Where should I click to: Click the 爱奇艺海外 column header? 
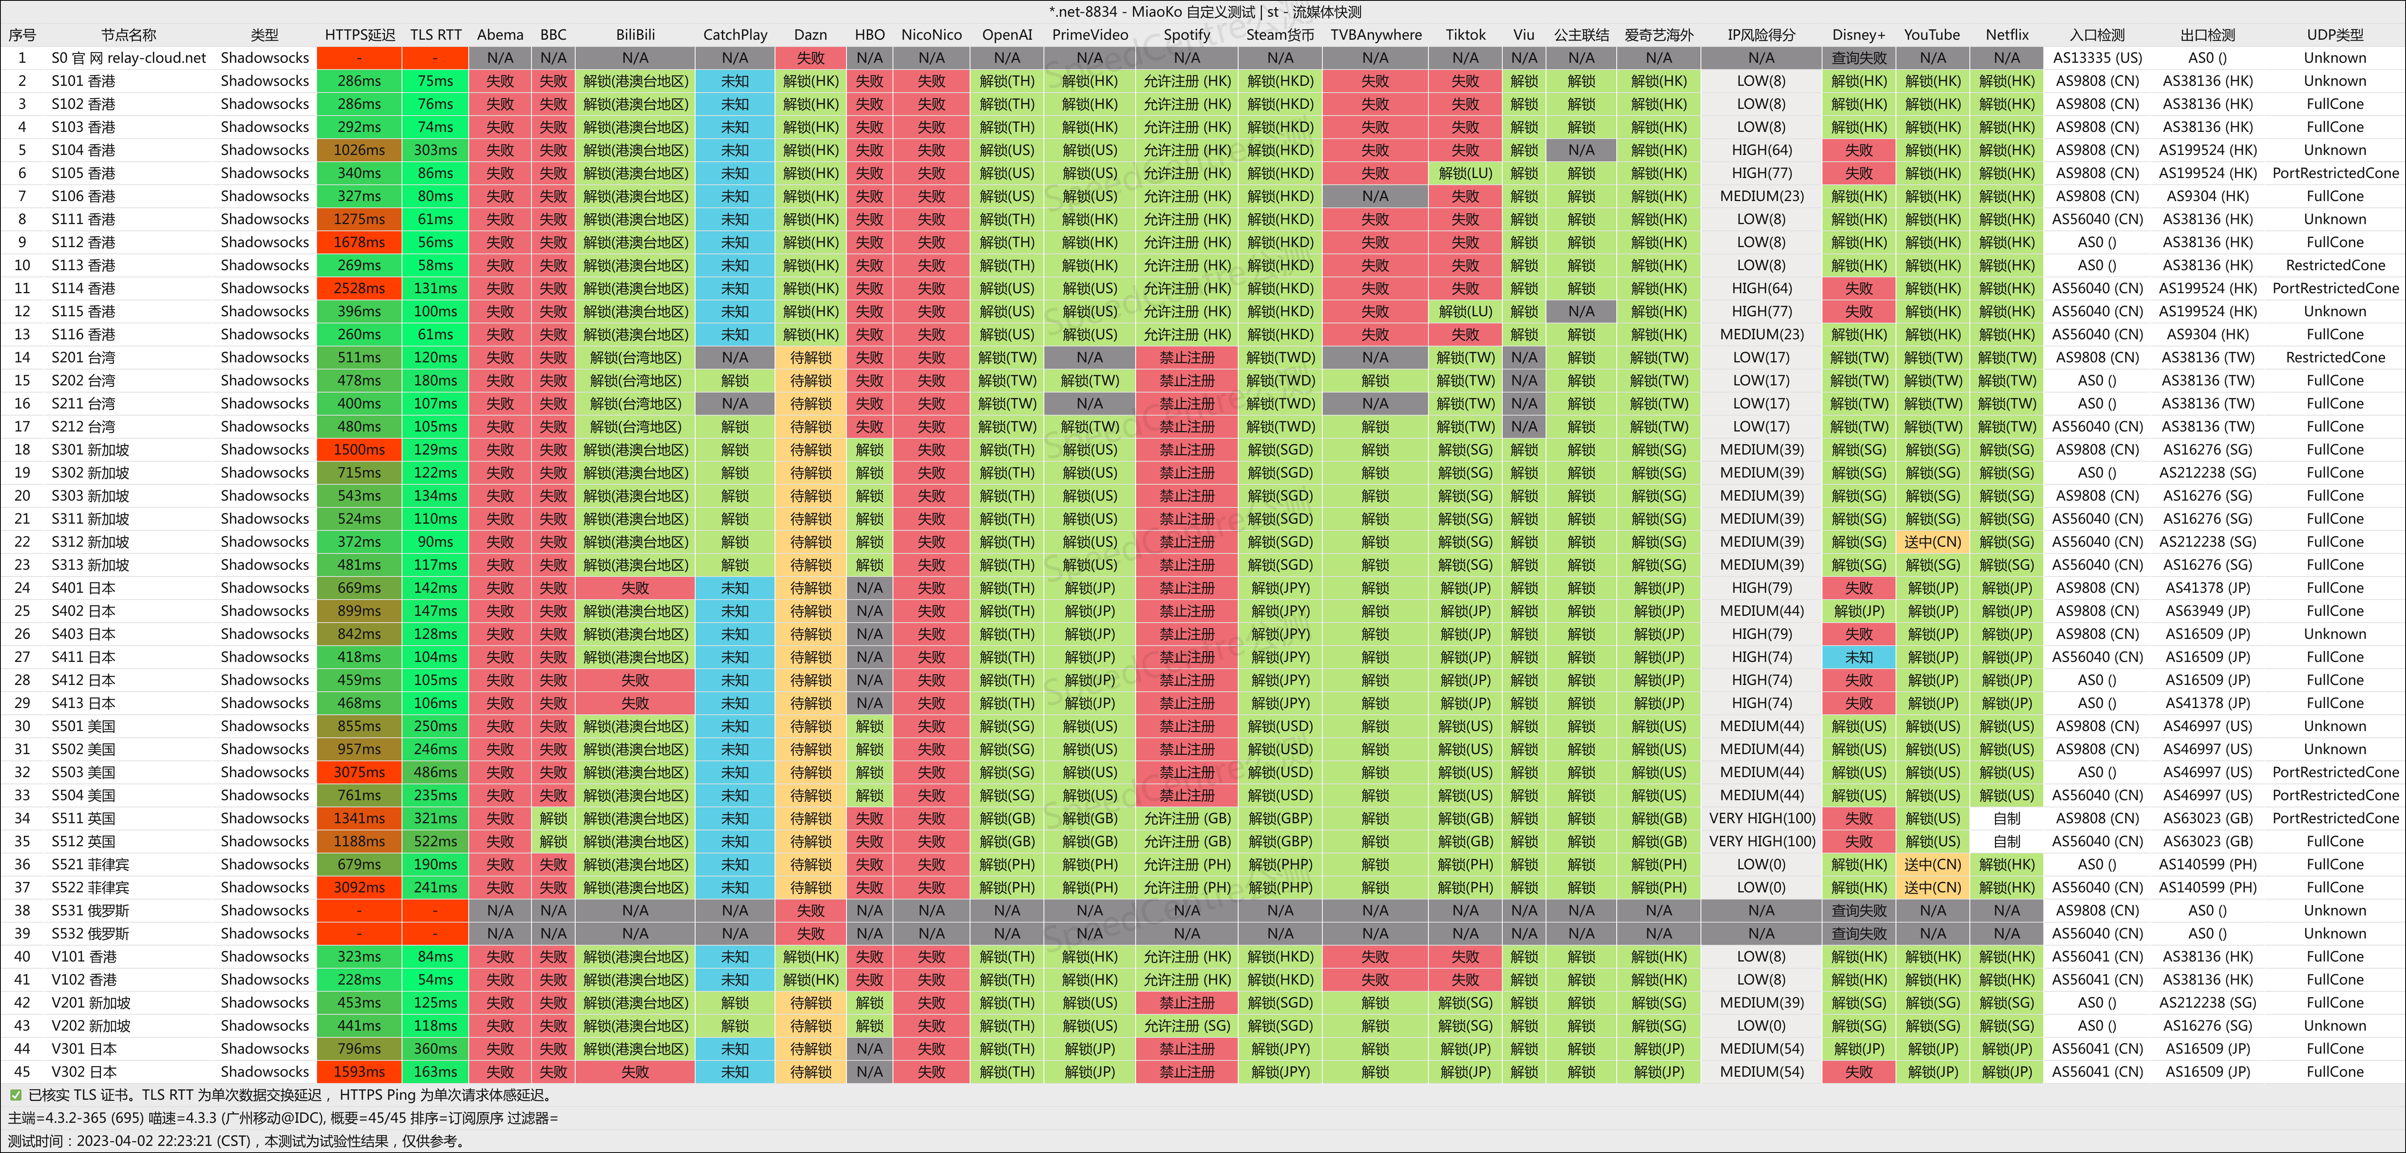1659,35
